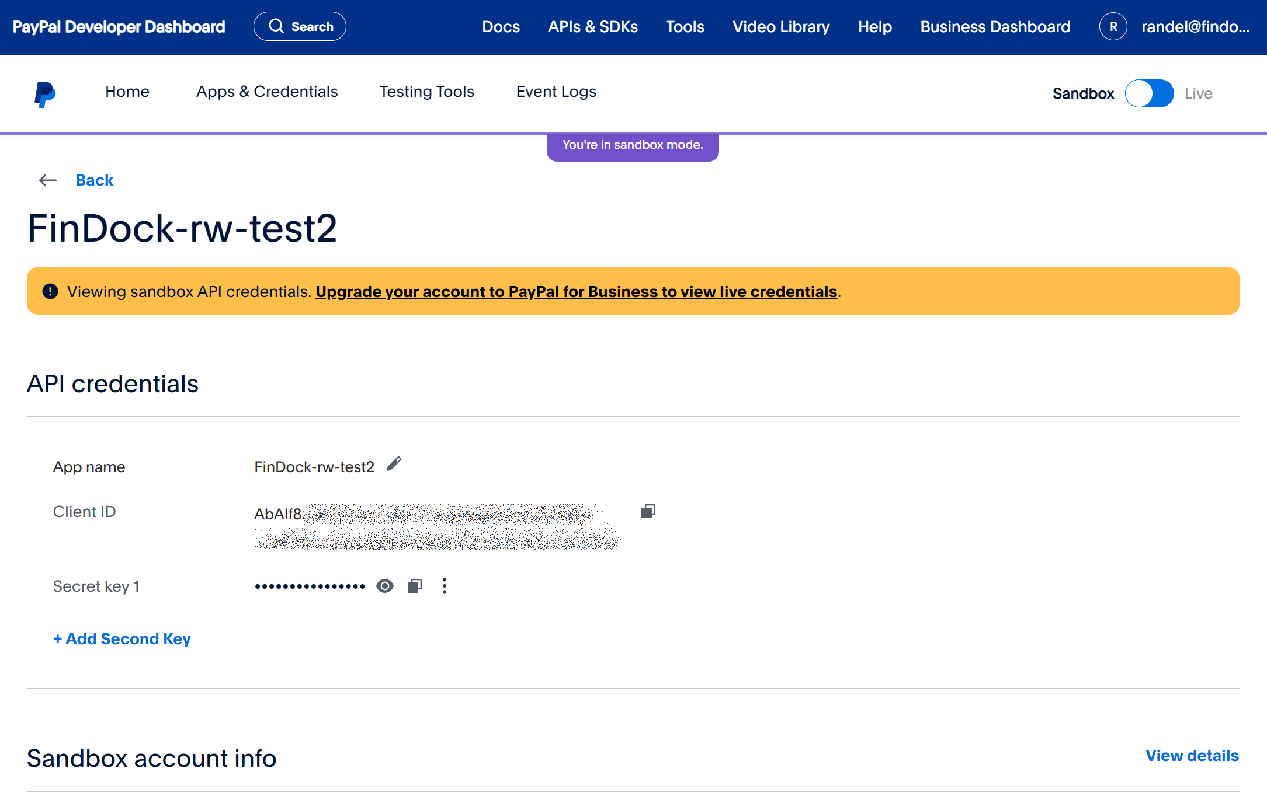The image size is (1267, 810).
Task: Go to the Event Logs tab
Action: [556, 92]
